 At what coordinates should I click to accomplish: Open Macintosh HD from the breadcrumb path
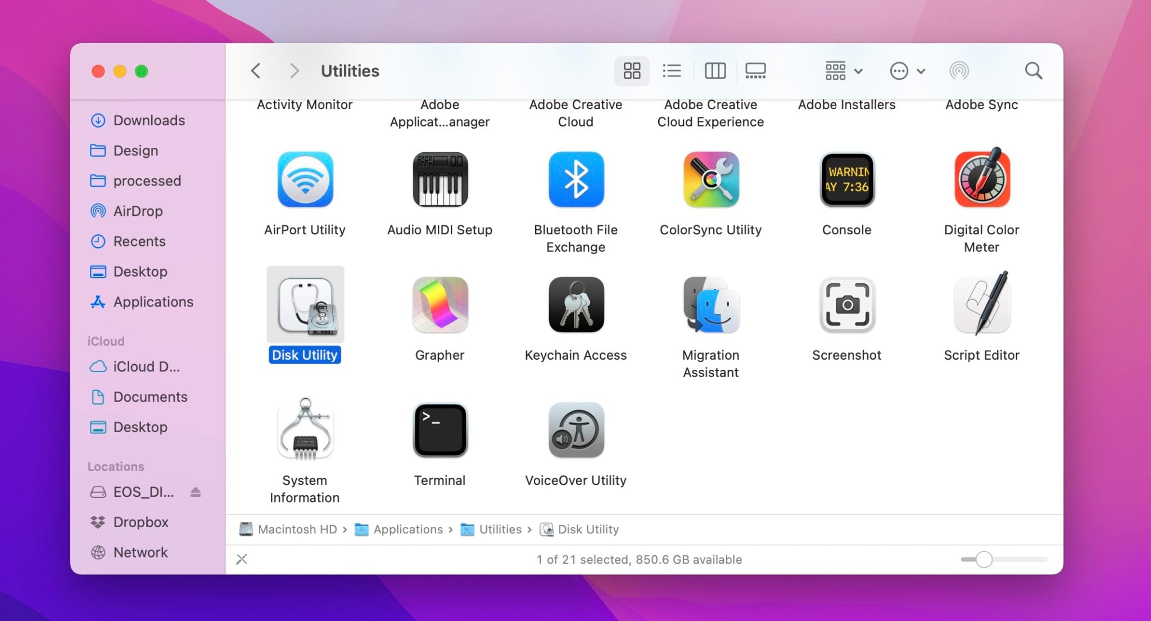[x=298, y=529]
